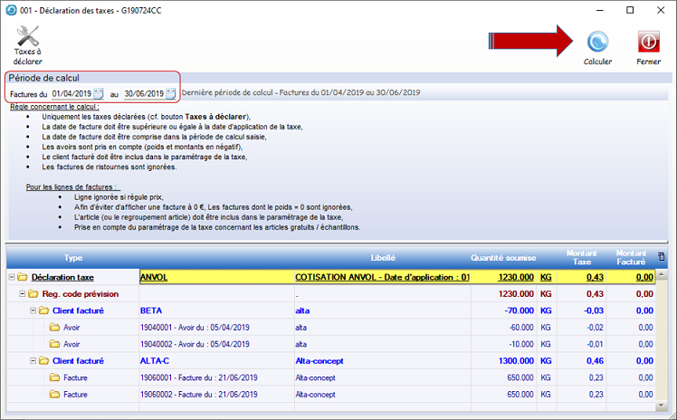Sort by the Libellé column header
Image resolution: width=677 pixels, height=420 pixels.
(383, 257)
